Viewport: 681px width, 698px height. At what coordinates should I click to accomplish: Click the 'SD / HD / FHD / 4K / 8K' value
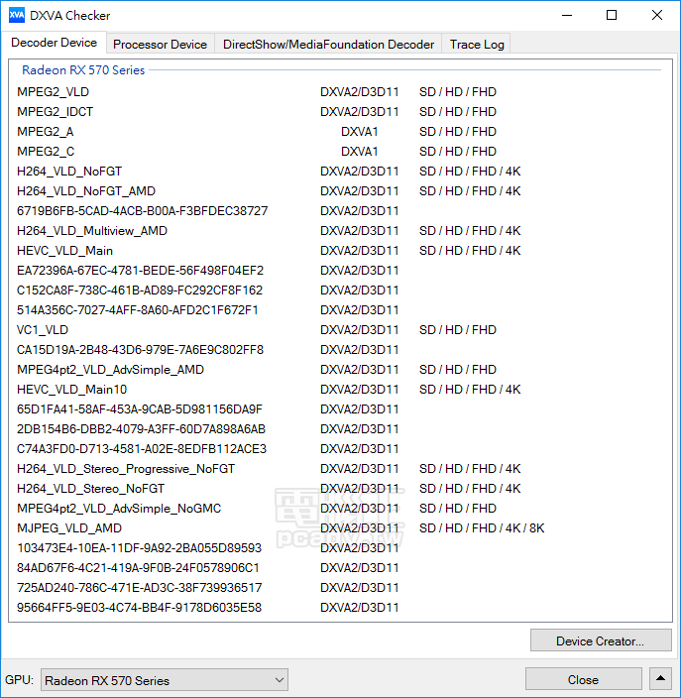pyautogui.click(x=482, y=528)
